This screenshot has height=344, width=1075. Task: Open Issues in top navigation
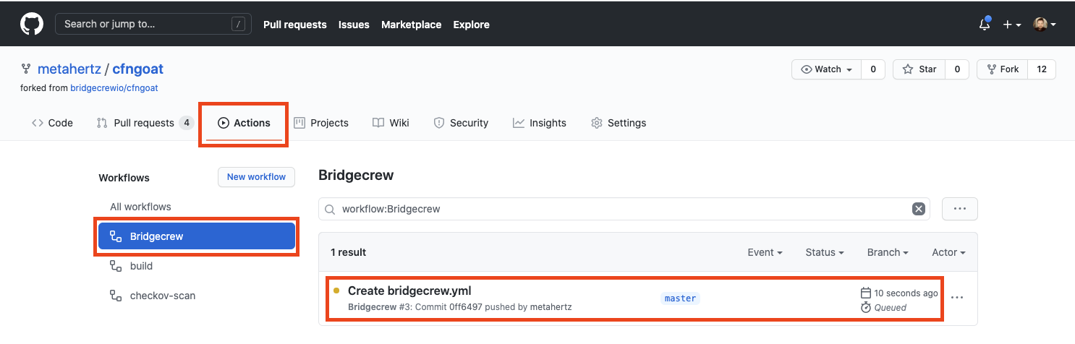(354, 25)
